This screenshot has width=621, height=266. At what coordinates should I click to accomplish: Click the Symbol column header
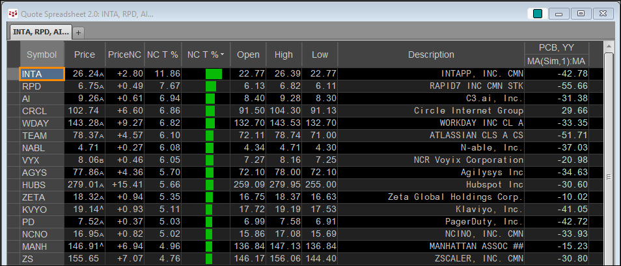(42, 54)
